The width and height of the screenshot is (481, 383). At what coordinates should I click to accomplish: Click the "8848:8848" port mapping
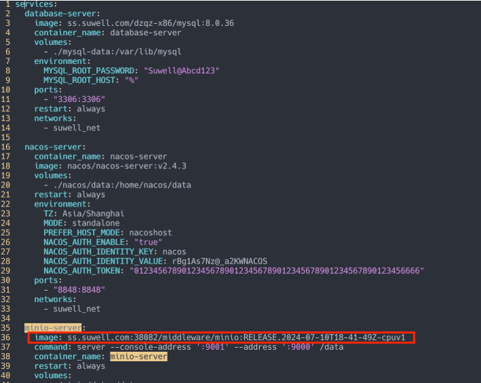tap(79, 290)
